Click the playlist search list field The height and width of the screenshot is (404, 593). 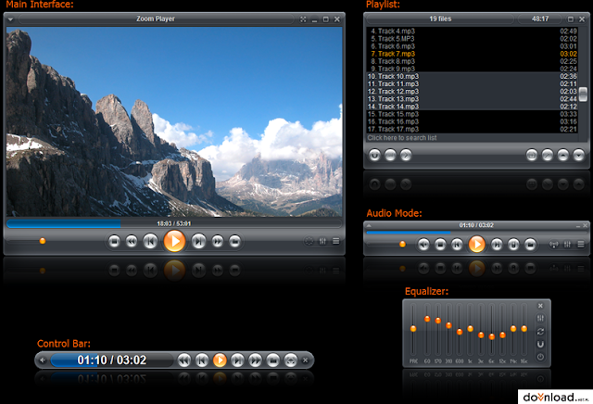pyautogui.click(x=473, y=138)
